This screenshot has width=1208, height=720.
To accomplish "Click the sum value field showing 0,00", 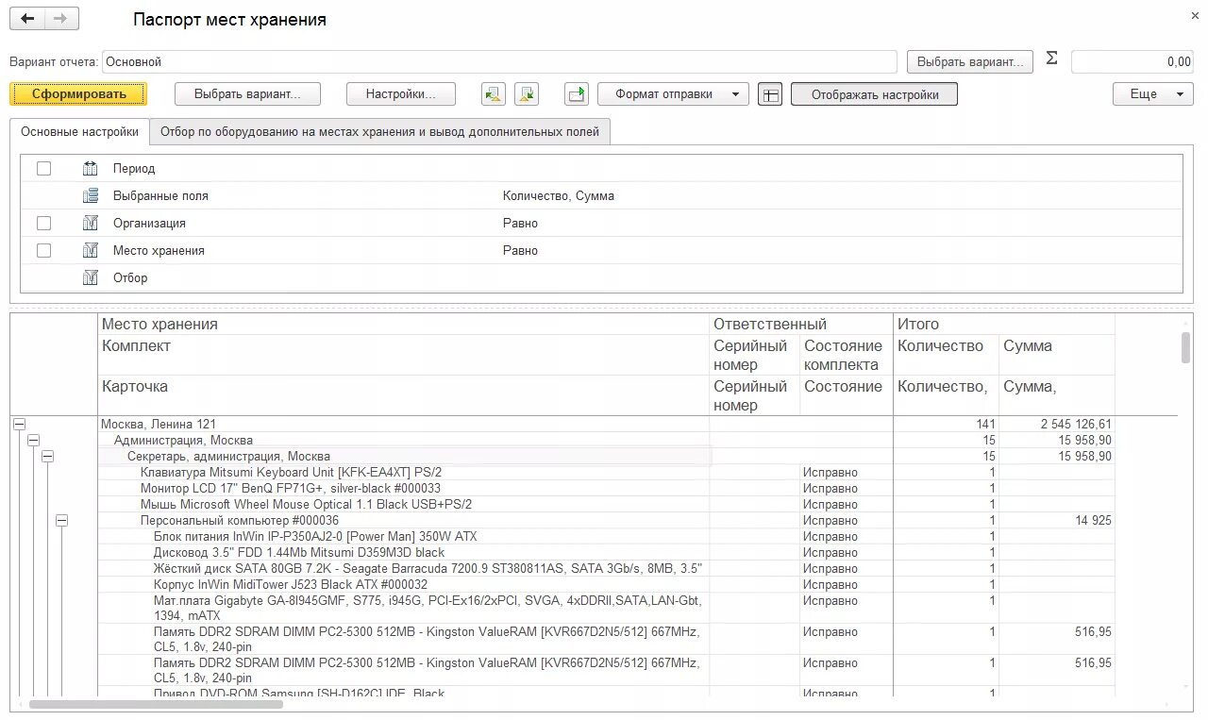I will [x=1132, y=61].
